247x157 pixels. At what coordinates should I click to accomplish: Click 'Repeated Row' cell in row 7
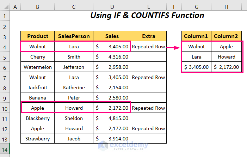tap(149, 77)
